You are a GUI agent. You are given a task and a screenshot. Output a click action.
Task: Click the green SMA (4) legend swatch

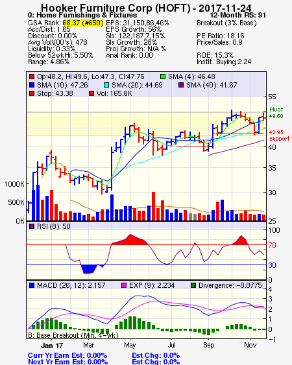click(x=163, y=77)
